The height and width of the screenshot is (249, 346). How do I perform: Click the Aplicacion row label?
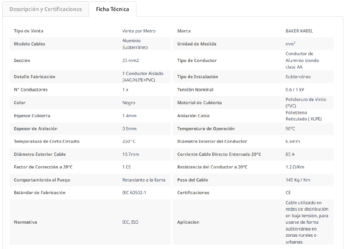tap(188, 222)
